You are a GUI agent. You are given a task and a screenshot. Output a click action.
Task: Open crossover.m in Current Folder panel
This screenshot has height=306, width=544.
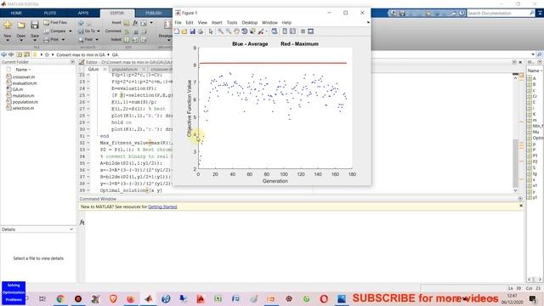click(24, 77)
